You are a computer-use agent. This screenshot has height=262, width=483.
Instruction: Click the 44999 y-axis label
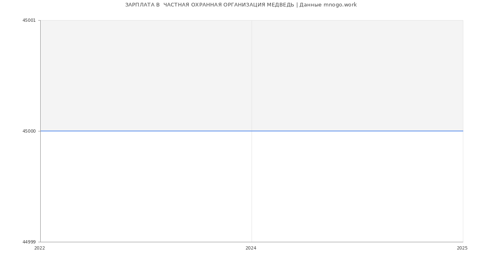click(29, 242)
